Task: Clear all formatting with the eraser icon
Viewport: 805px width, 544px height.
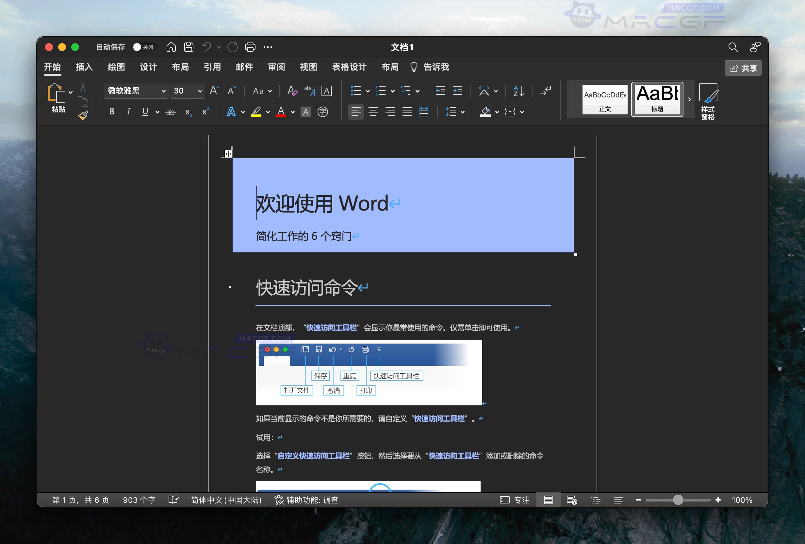Action: click(x=292, y=91)
